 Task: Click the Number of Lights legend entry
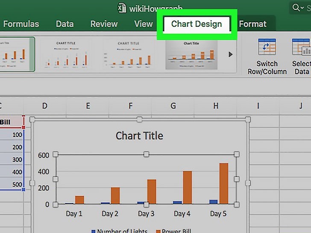[120, 231]
